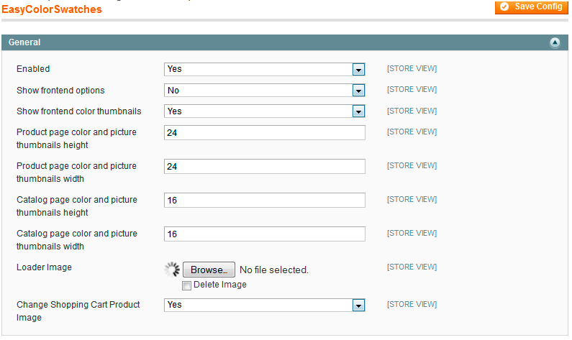Click the Browse button for Loader Image

209,270
